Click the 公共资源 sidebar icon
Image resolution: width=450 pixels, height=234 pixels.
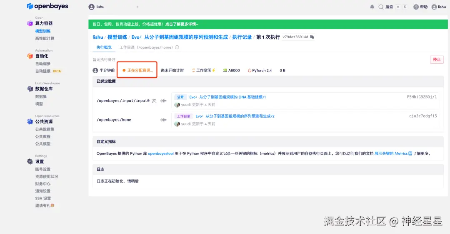(x=30, y=121)
